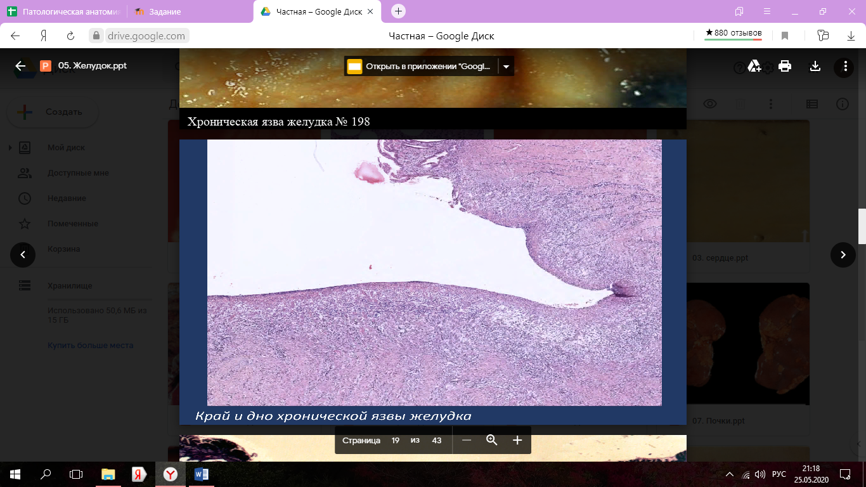The height and width of the screenshot is (487, 866).
Task: Bookmark this page with the bookmark icon
Action: 785,36
